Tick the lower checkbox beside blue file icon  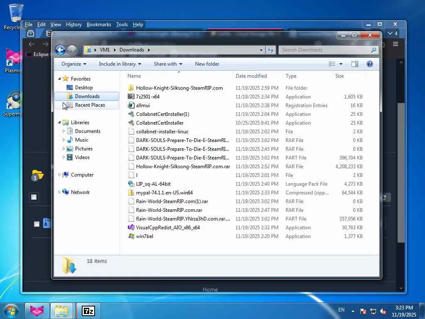point(37,224)
